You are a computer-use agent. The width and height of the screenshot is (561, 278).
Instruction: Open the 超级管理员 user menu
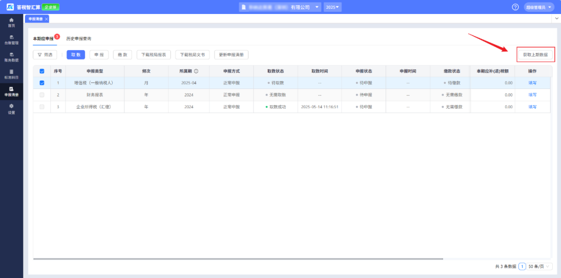click(539, 7)
